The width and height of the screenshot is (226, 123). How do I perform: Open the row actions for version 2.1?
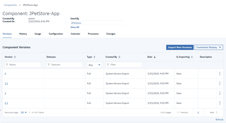[220, 103]
